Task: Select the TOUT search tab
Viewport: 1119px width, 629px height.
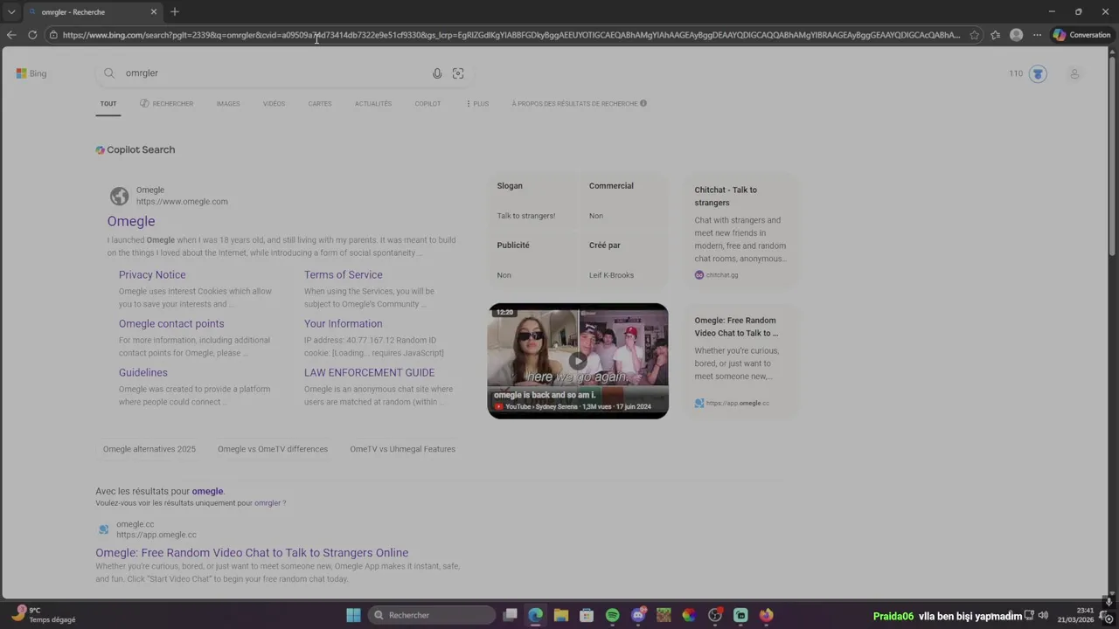Action: coord(108,103)
